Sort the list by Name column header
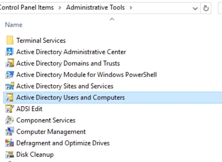Screen dimensions: 222x162 point(14,25)
